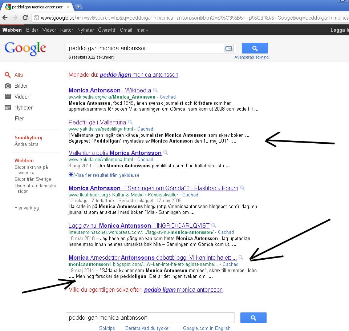The width and height of the screenshot is (349, 331).
Task: Reload the page with the refresh icon
Action: coord(25,17)
